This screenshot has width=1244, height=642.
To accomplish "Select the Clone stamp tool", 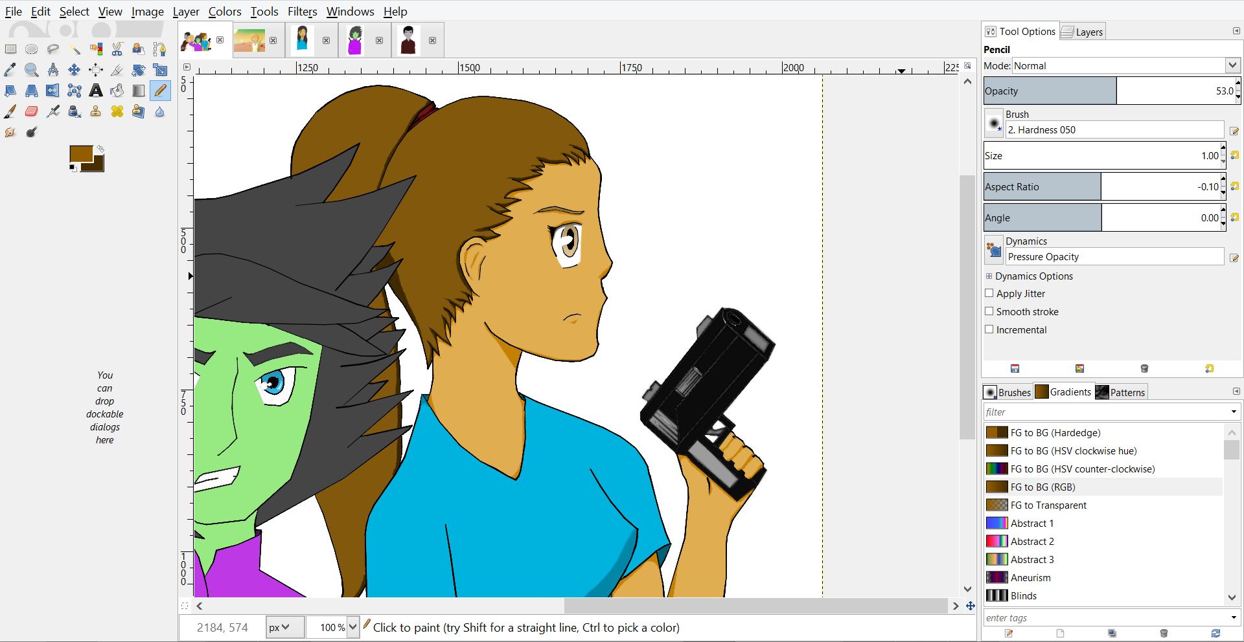I will [x=96, y=111].
